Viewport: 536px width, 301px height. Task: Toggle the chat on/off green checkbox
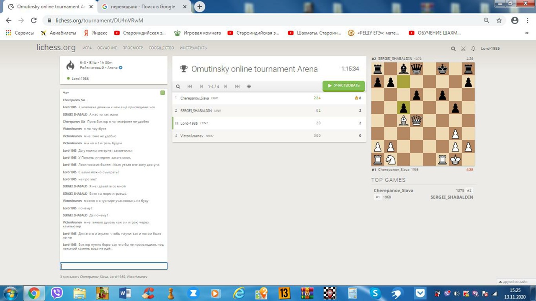162,93
